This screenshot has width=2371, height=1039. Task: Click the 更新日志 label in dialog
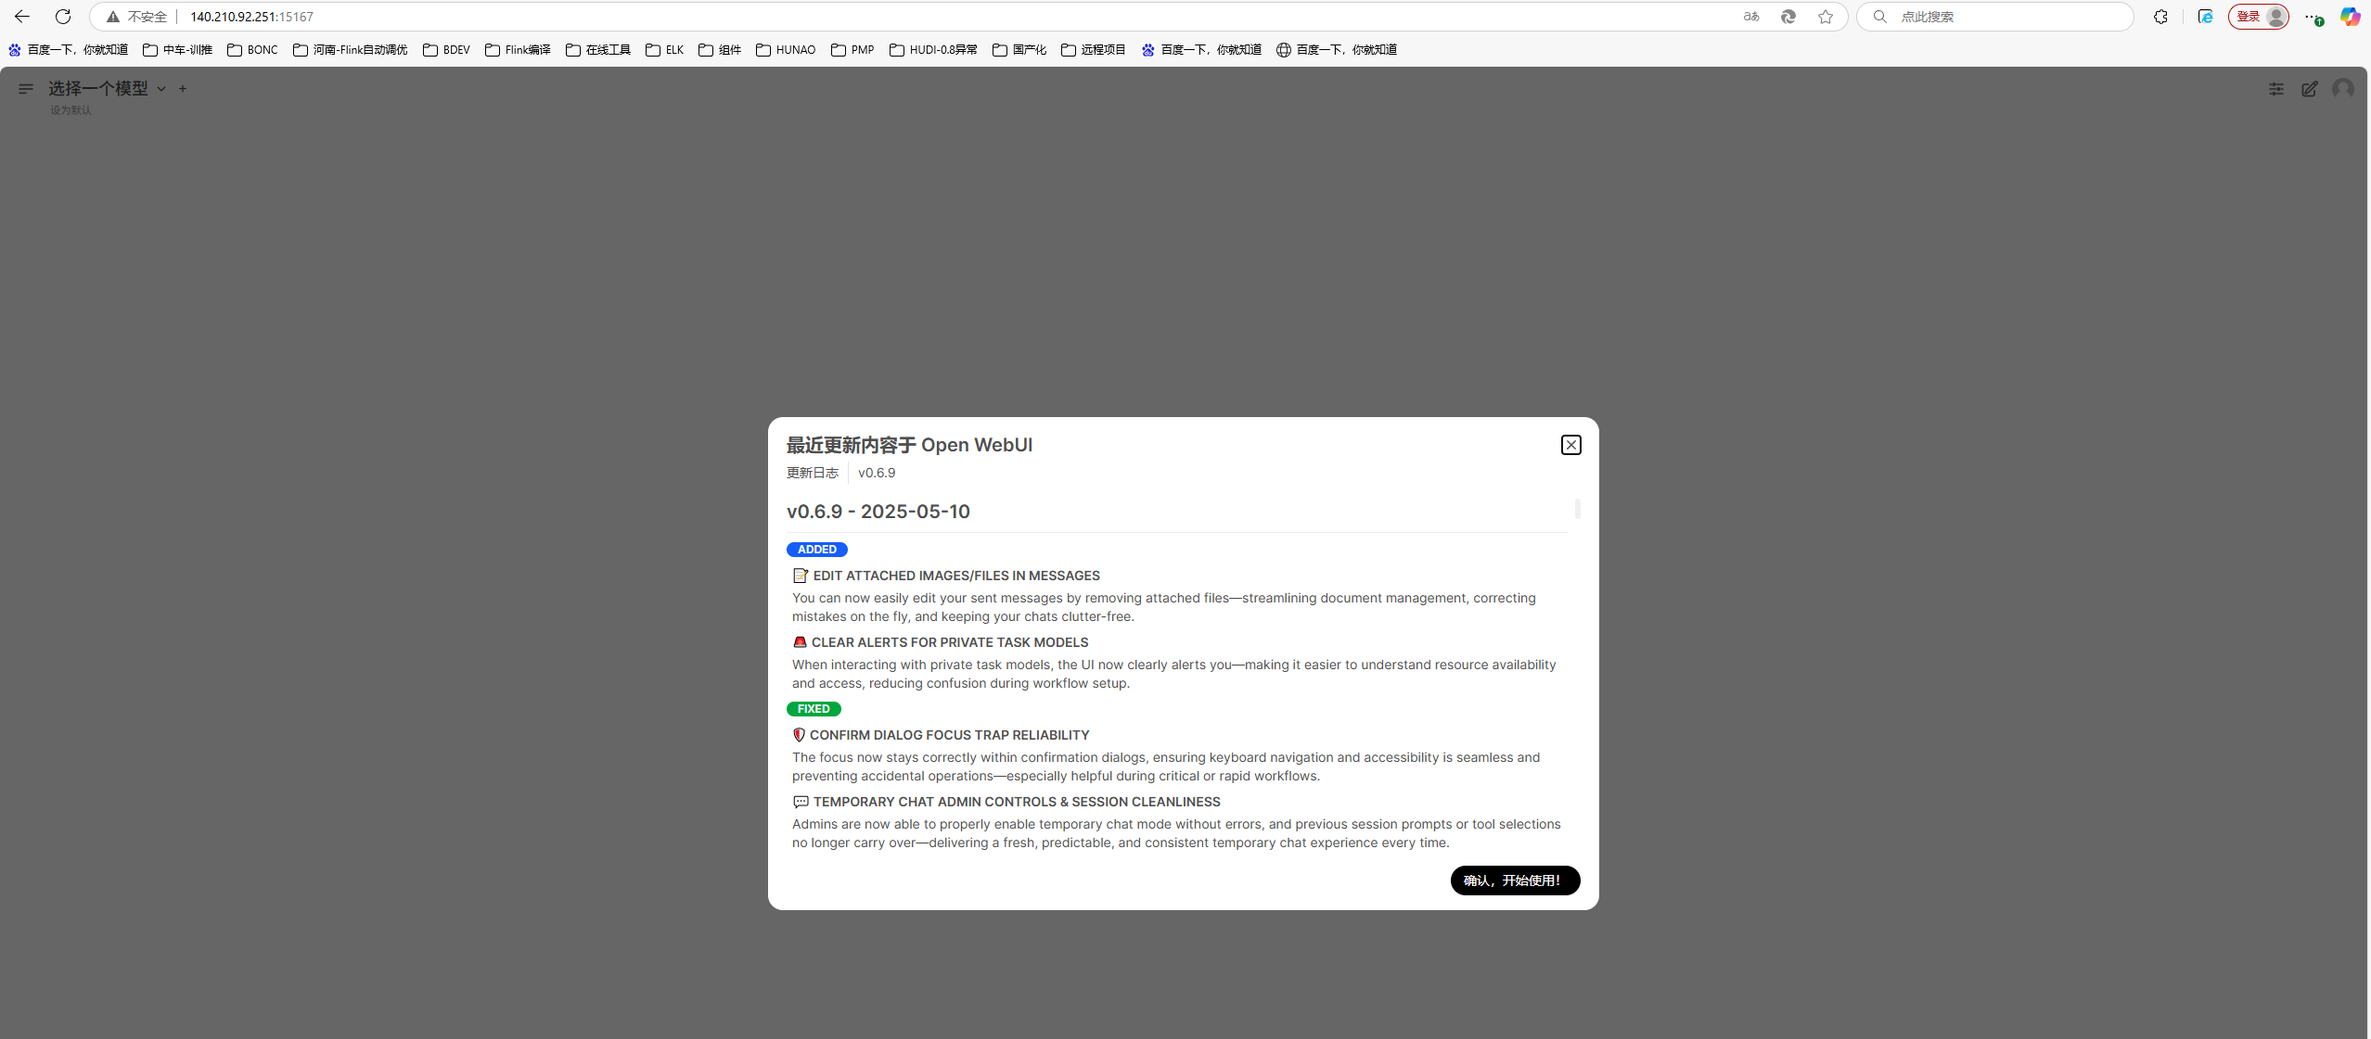(812, 473)
